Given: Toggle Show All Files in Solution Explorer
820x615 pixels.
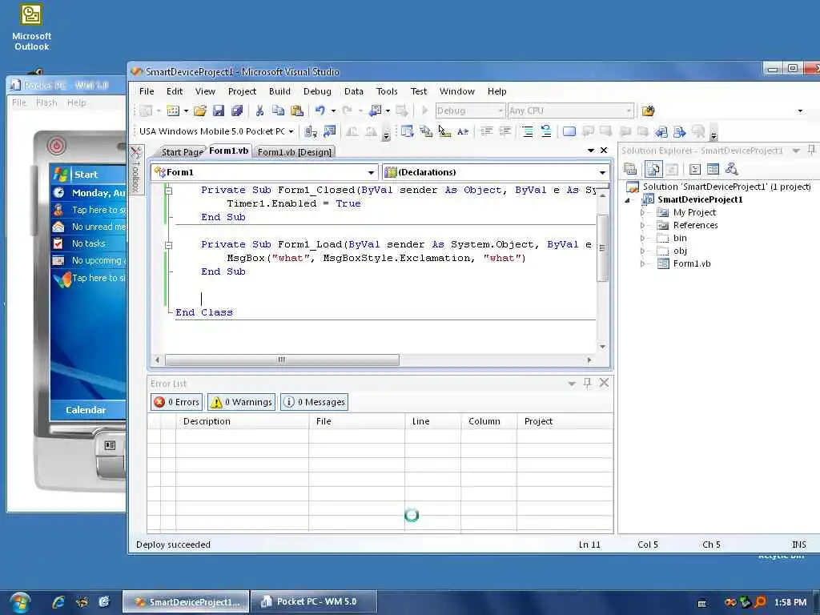Looking at the screenshot, I should [653, 169].
